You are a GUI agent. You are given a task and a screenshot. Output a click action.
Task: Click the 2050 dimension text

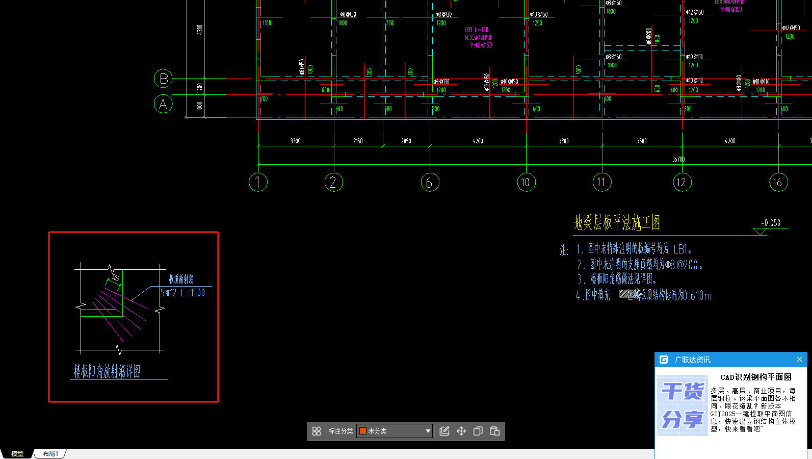click(406, 141)
